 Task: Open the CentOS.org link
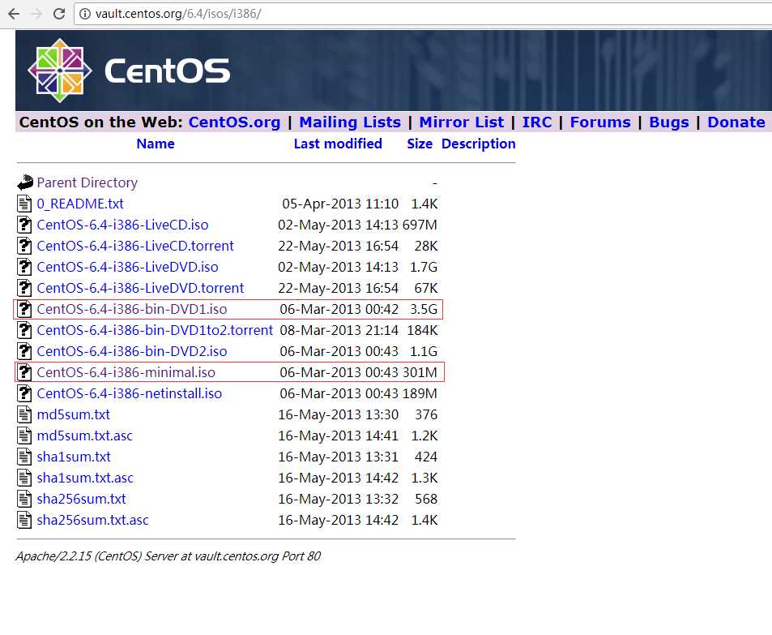coord(234,122)
